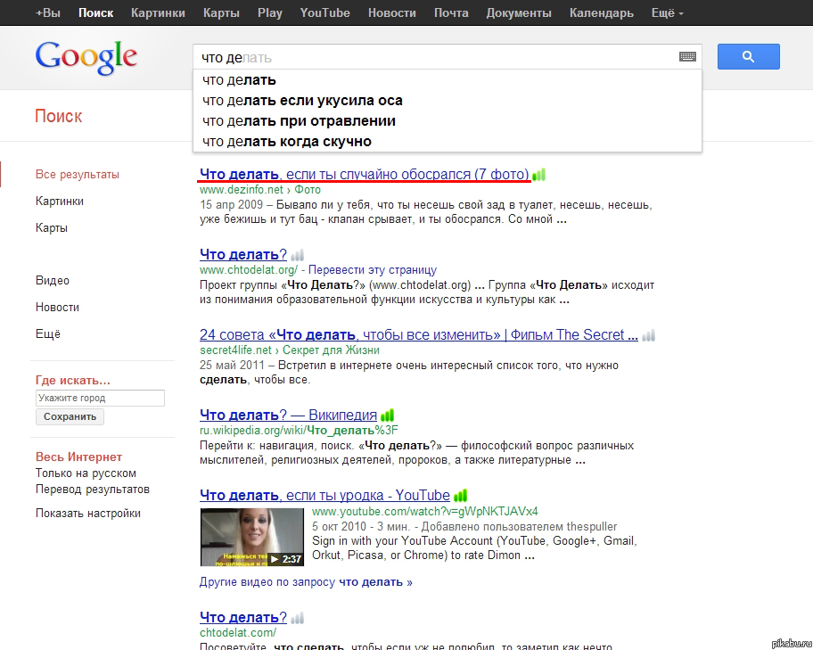Click green rating bars beside dezinfo result
Viewport: 813px width, 650px height.
tap(539, 175)
